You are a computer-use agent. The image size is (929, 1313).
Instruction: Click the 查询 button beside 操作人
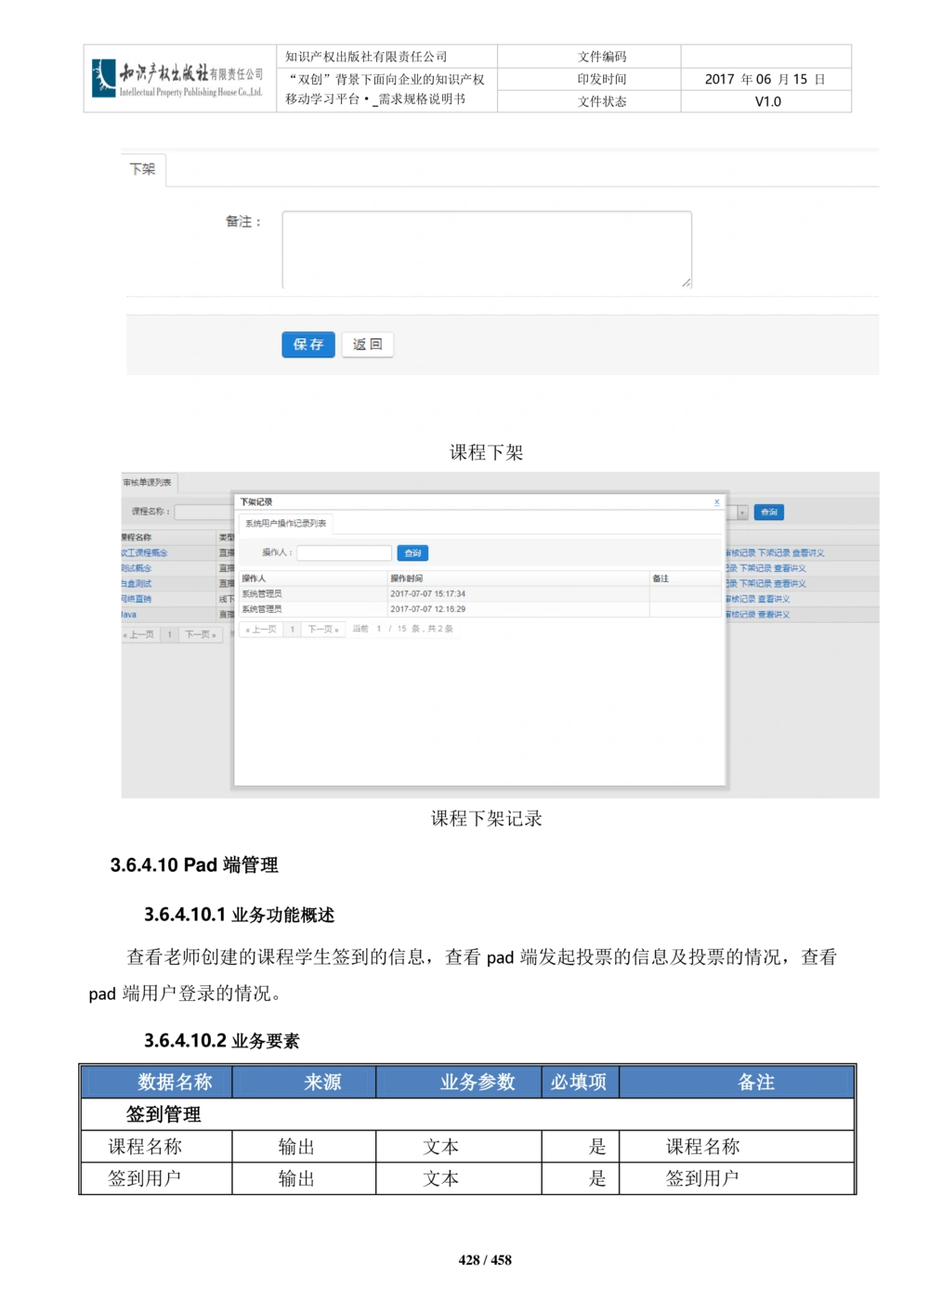tap(412, 552)
